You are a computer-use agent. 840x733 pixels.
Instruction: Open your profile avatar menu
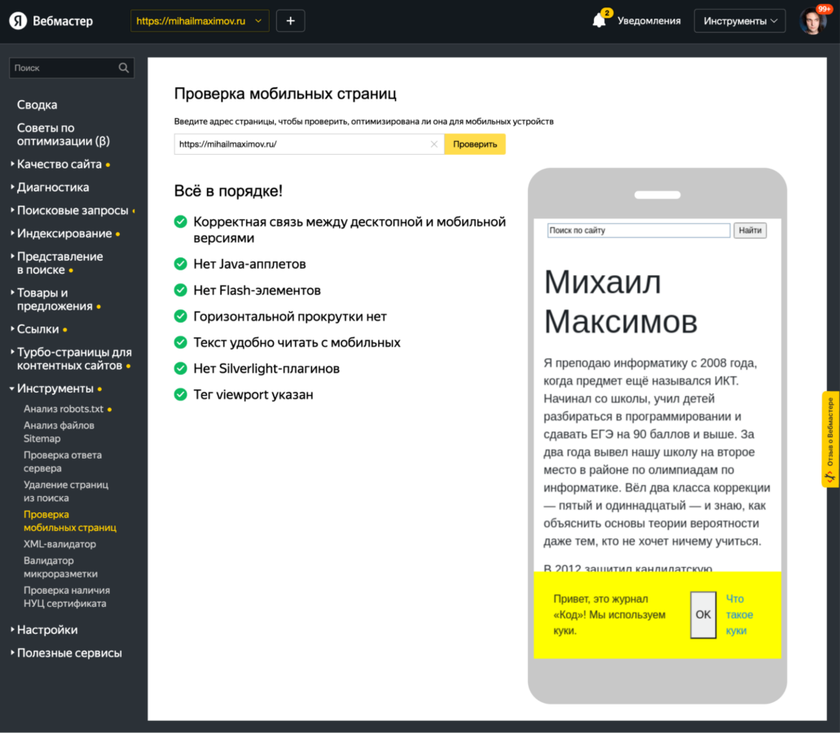coord(812,20)
